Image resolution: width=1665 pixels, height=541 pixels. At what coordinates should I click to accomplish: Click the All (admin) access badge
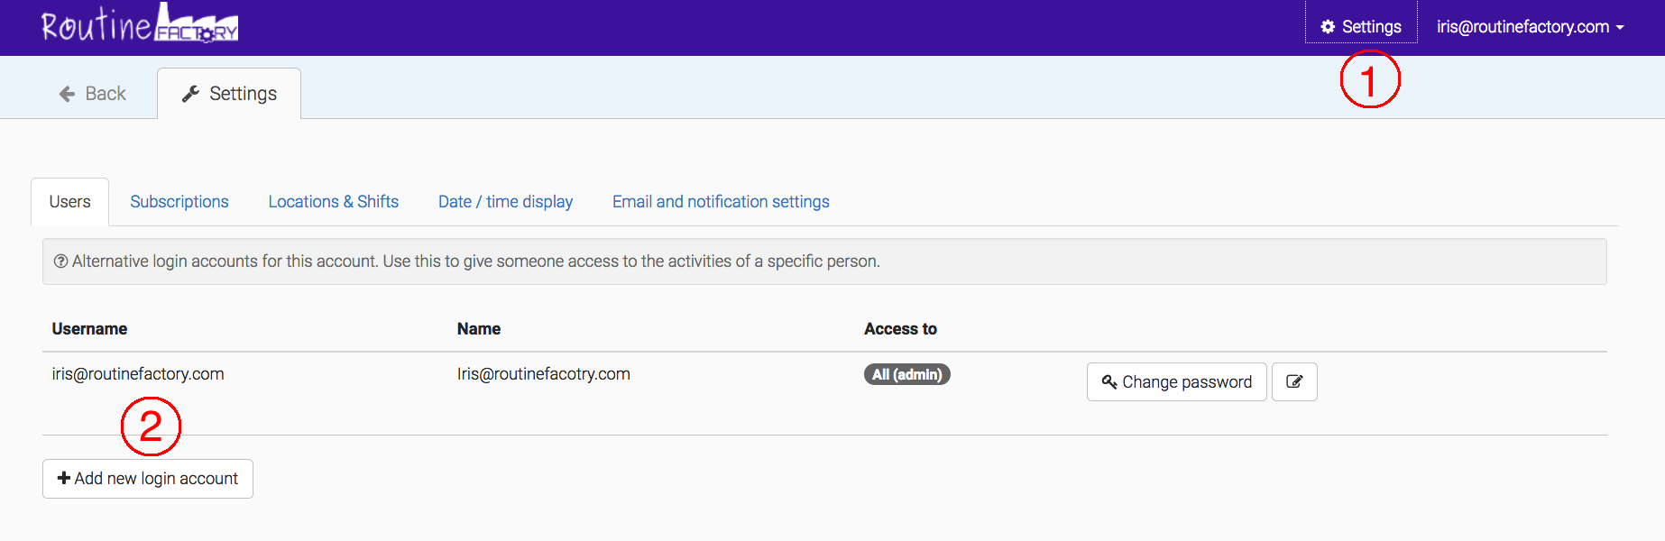click(906, 374)
